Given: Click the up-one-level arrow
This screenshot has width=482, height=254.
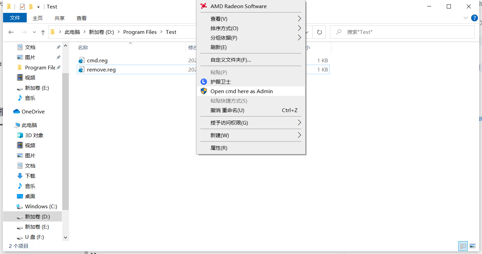Looking at the screenshot, I should [43, 32].
